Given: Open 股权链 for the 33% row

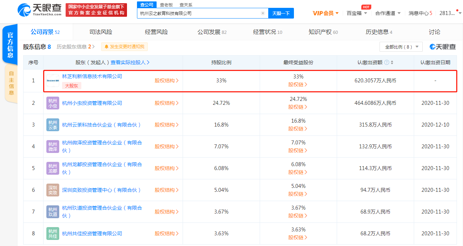Looking at the screenshot, I should pyautogui.click(x=298, y=85).
